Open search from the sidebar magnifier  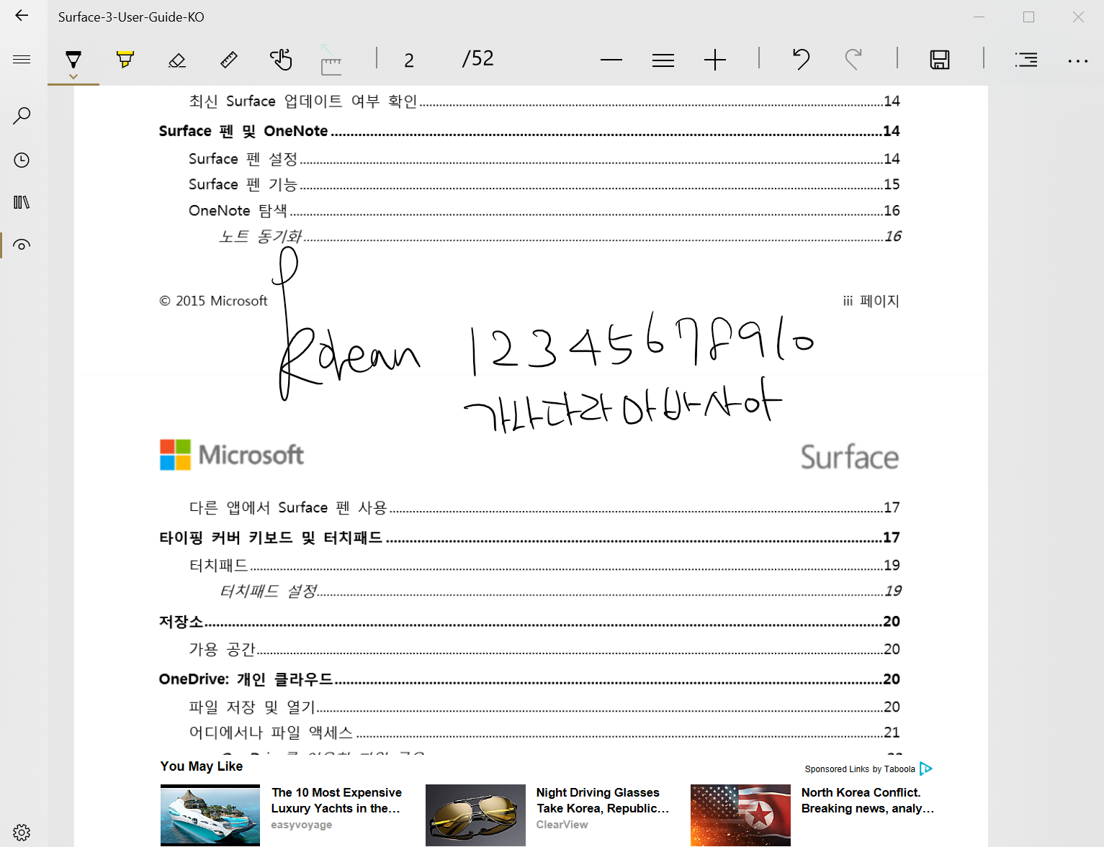pos(22,116)
